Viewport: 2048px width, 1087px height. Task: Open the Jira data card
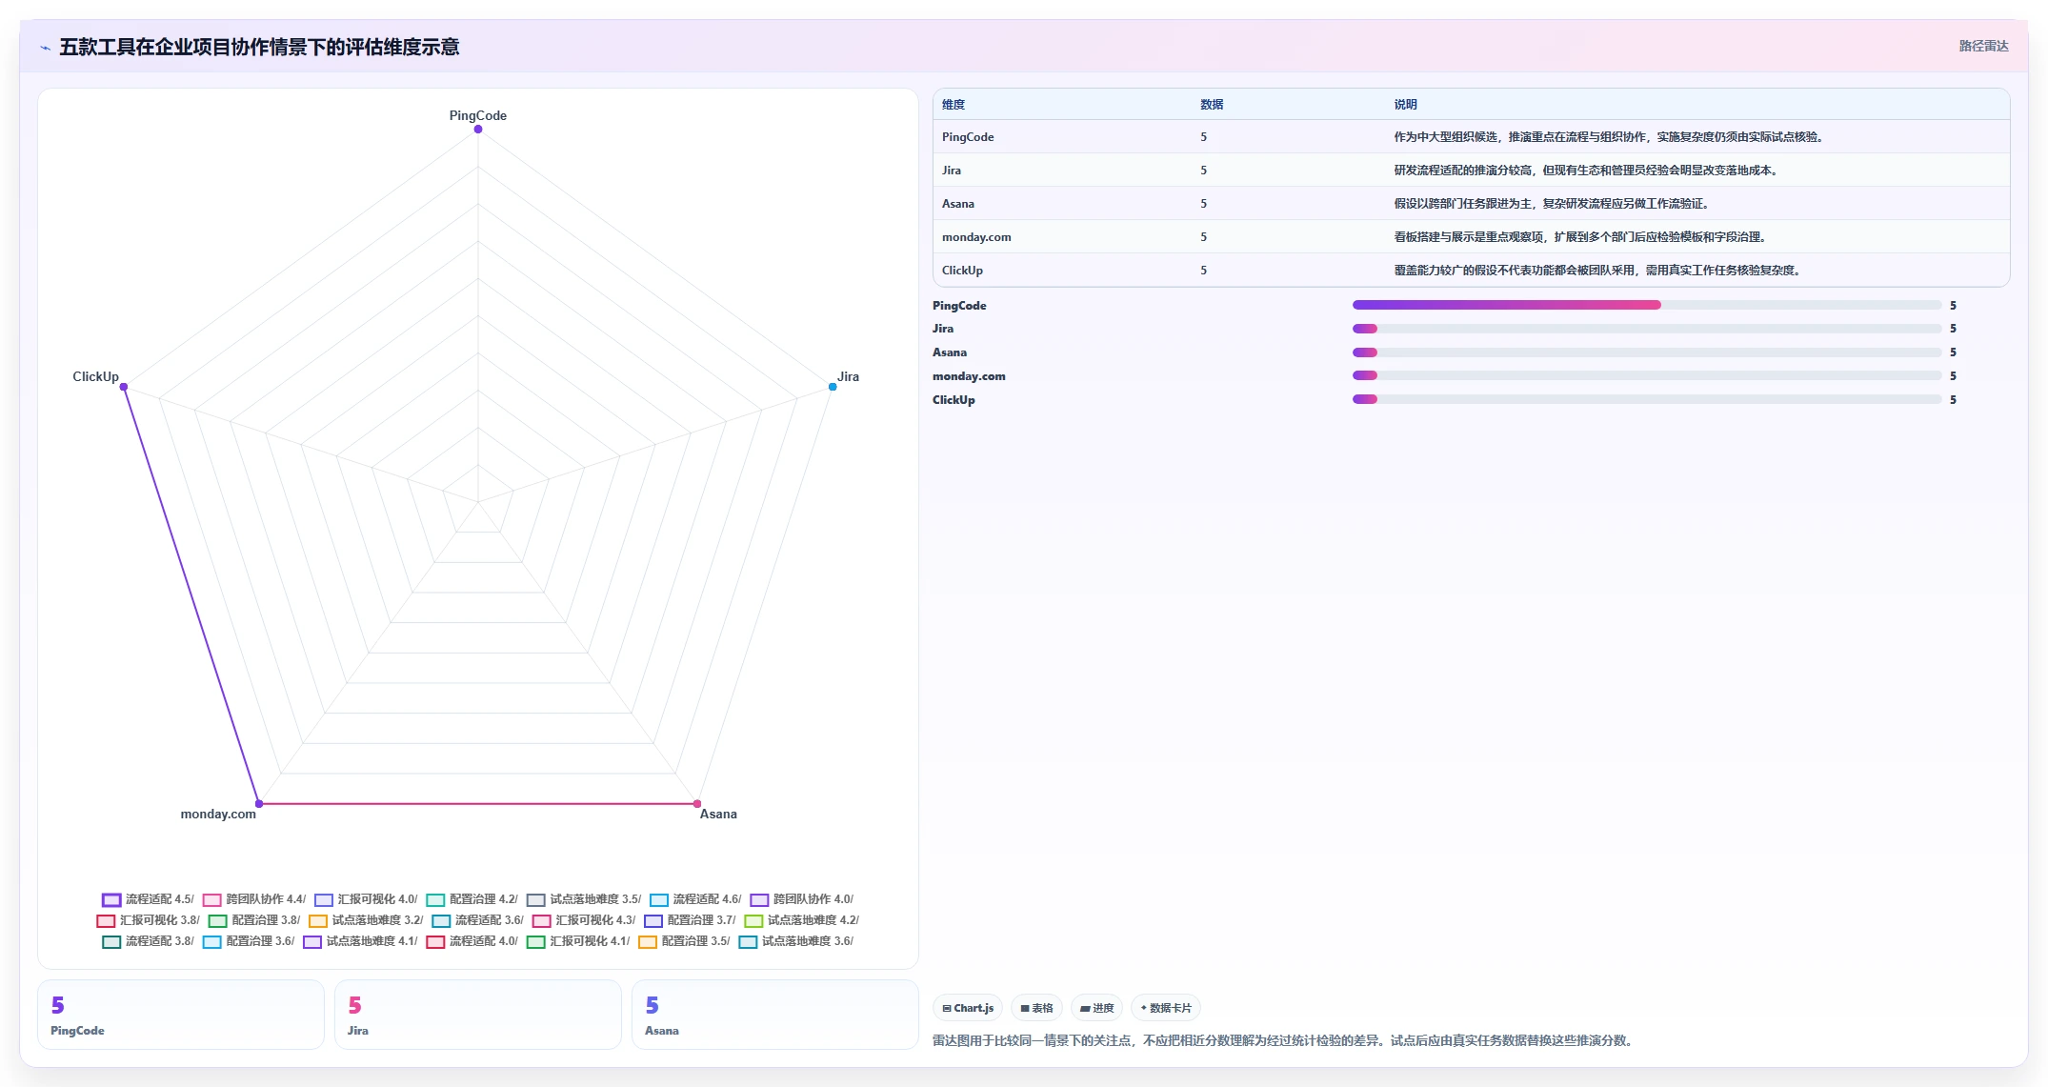coord(478,1016)
